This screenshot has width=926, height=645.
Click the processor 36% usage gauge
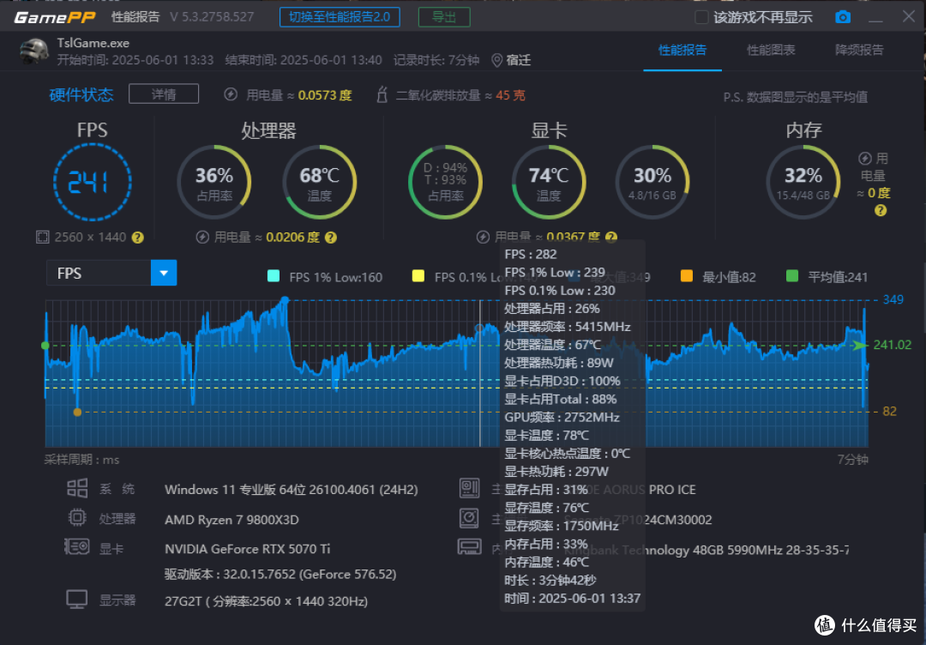click(x=214, y=182)
